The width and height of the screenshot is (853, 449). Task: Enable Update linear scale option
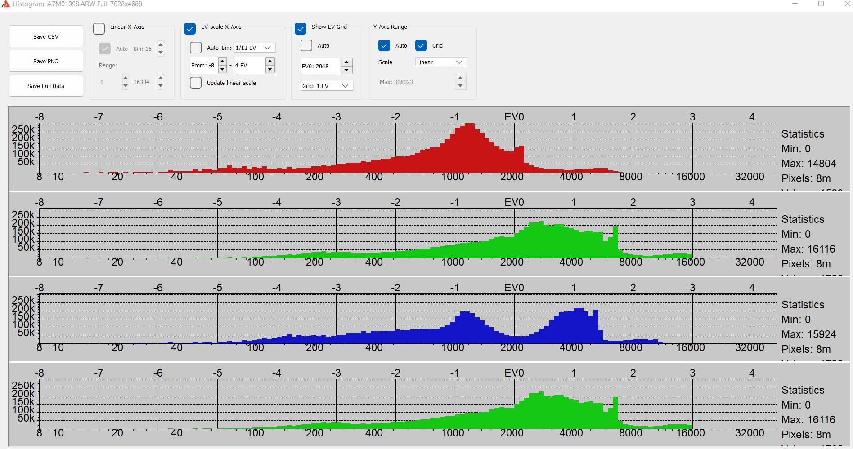click(196, 83)
